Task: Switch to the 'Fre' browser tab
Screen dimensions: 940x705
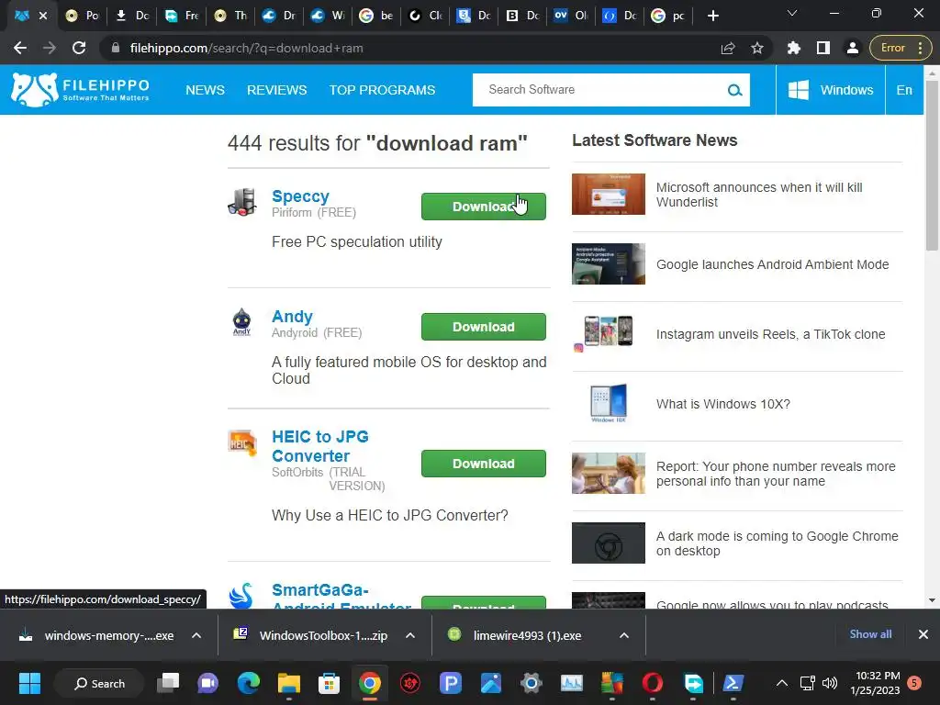Action: pyautogui.click(x=182, y=16)
